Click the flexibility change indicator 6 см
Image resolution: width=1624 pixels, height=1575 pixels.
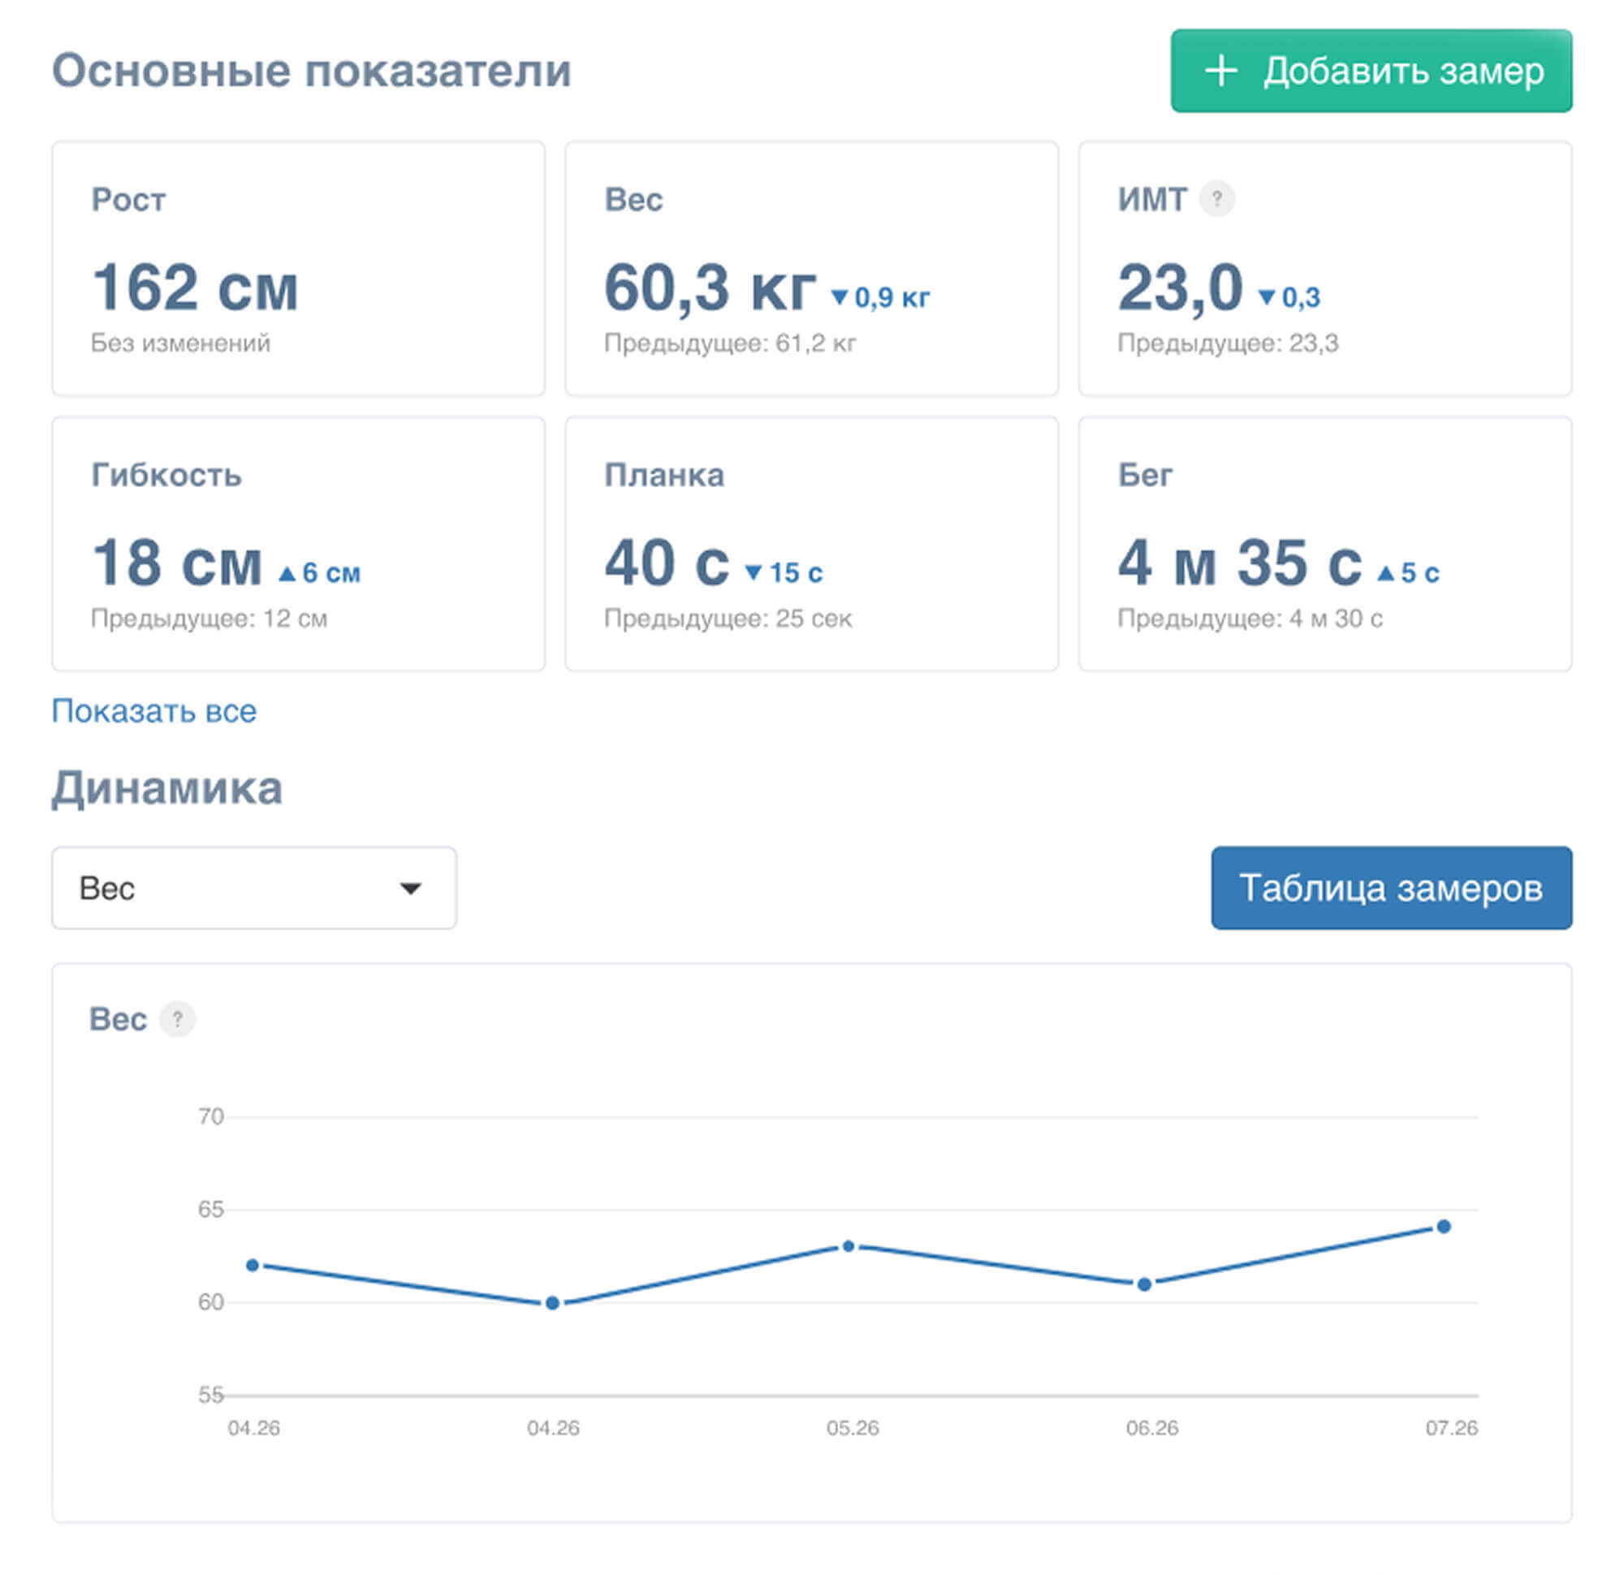pyautogui.click(x=319, y=572)
